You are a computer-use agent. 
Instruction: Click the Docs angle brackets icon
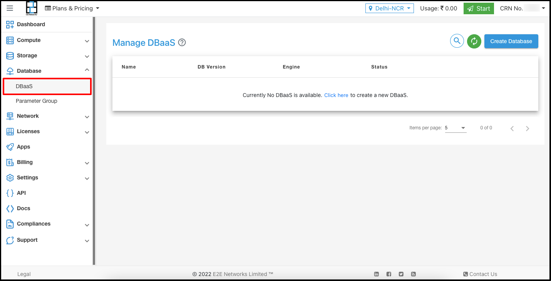pos(10,208)
